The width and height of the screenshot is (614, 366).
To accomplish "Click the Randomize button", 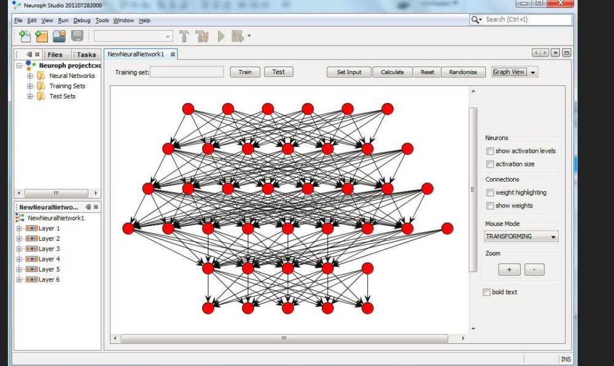I will 463,72.
